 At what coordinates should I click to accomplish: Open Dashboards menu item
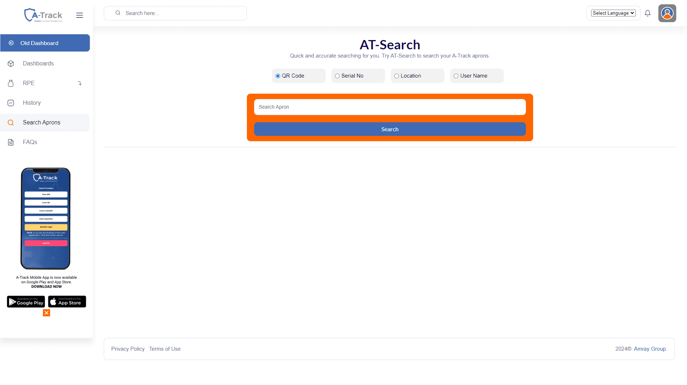point(45,63)
